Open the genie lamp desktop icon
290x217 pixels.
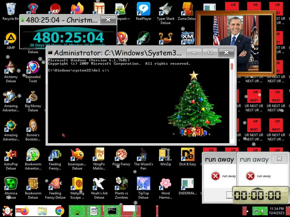click(x=165, y=38)
